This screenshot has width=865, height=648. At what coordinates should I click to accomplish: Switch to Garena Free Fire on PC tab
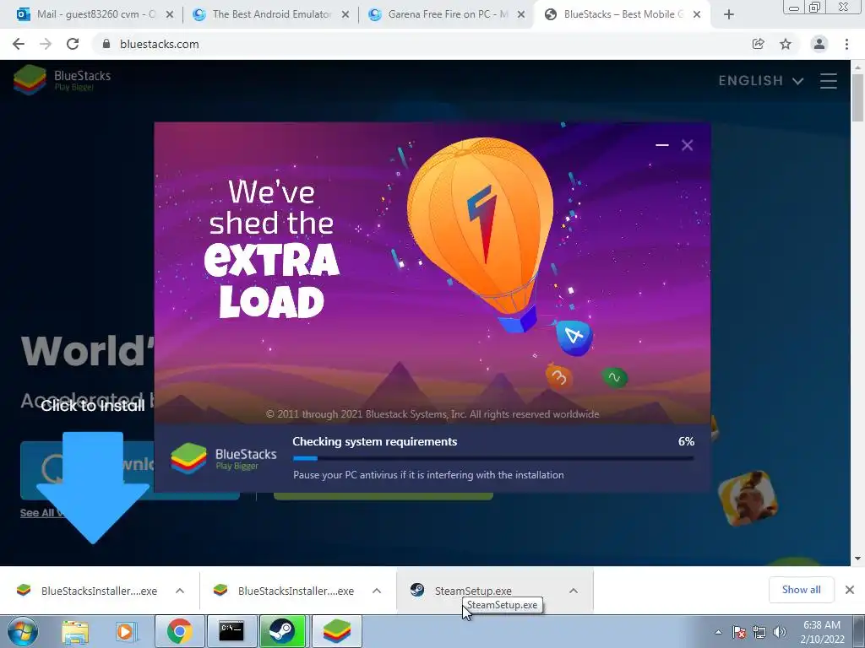(x=446, y=14)
